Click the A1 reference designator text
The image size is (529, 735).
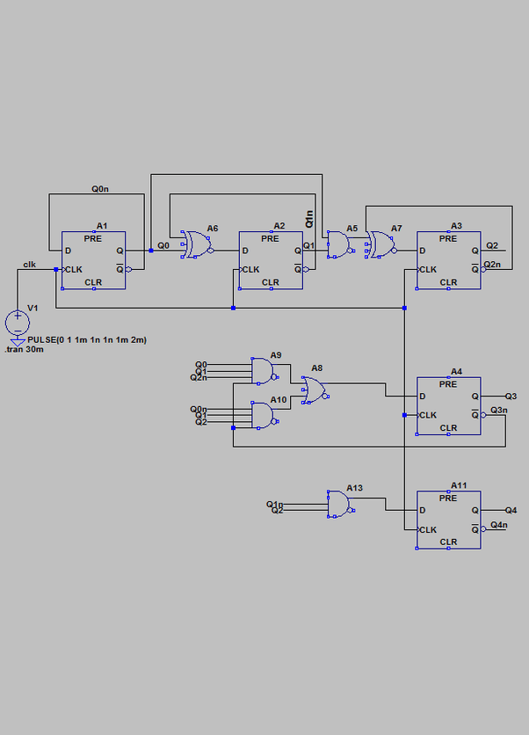click(x=102, y=226)
